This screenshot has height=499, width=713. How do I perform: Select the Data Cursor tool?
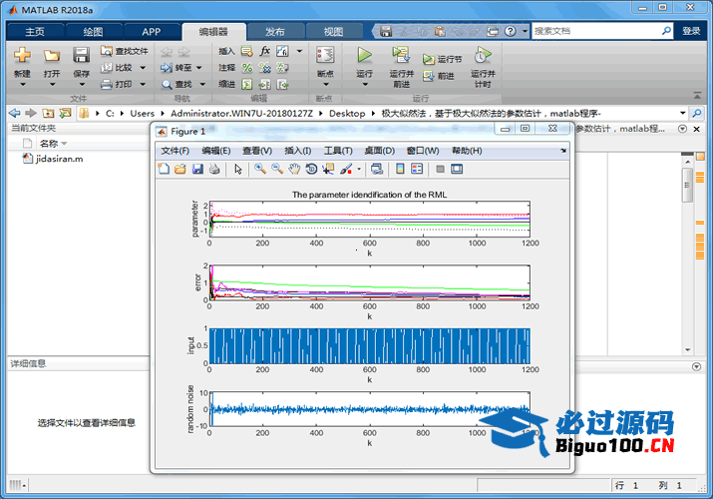[328, 170]
